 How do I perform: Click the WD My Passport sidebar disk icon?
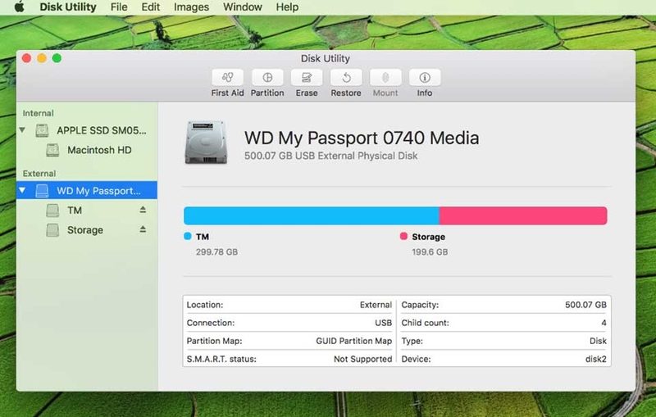[x=42, y=191]
